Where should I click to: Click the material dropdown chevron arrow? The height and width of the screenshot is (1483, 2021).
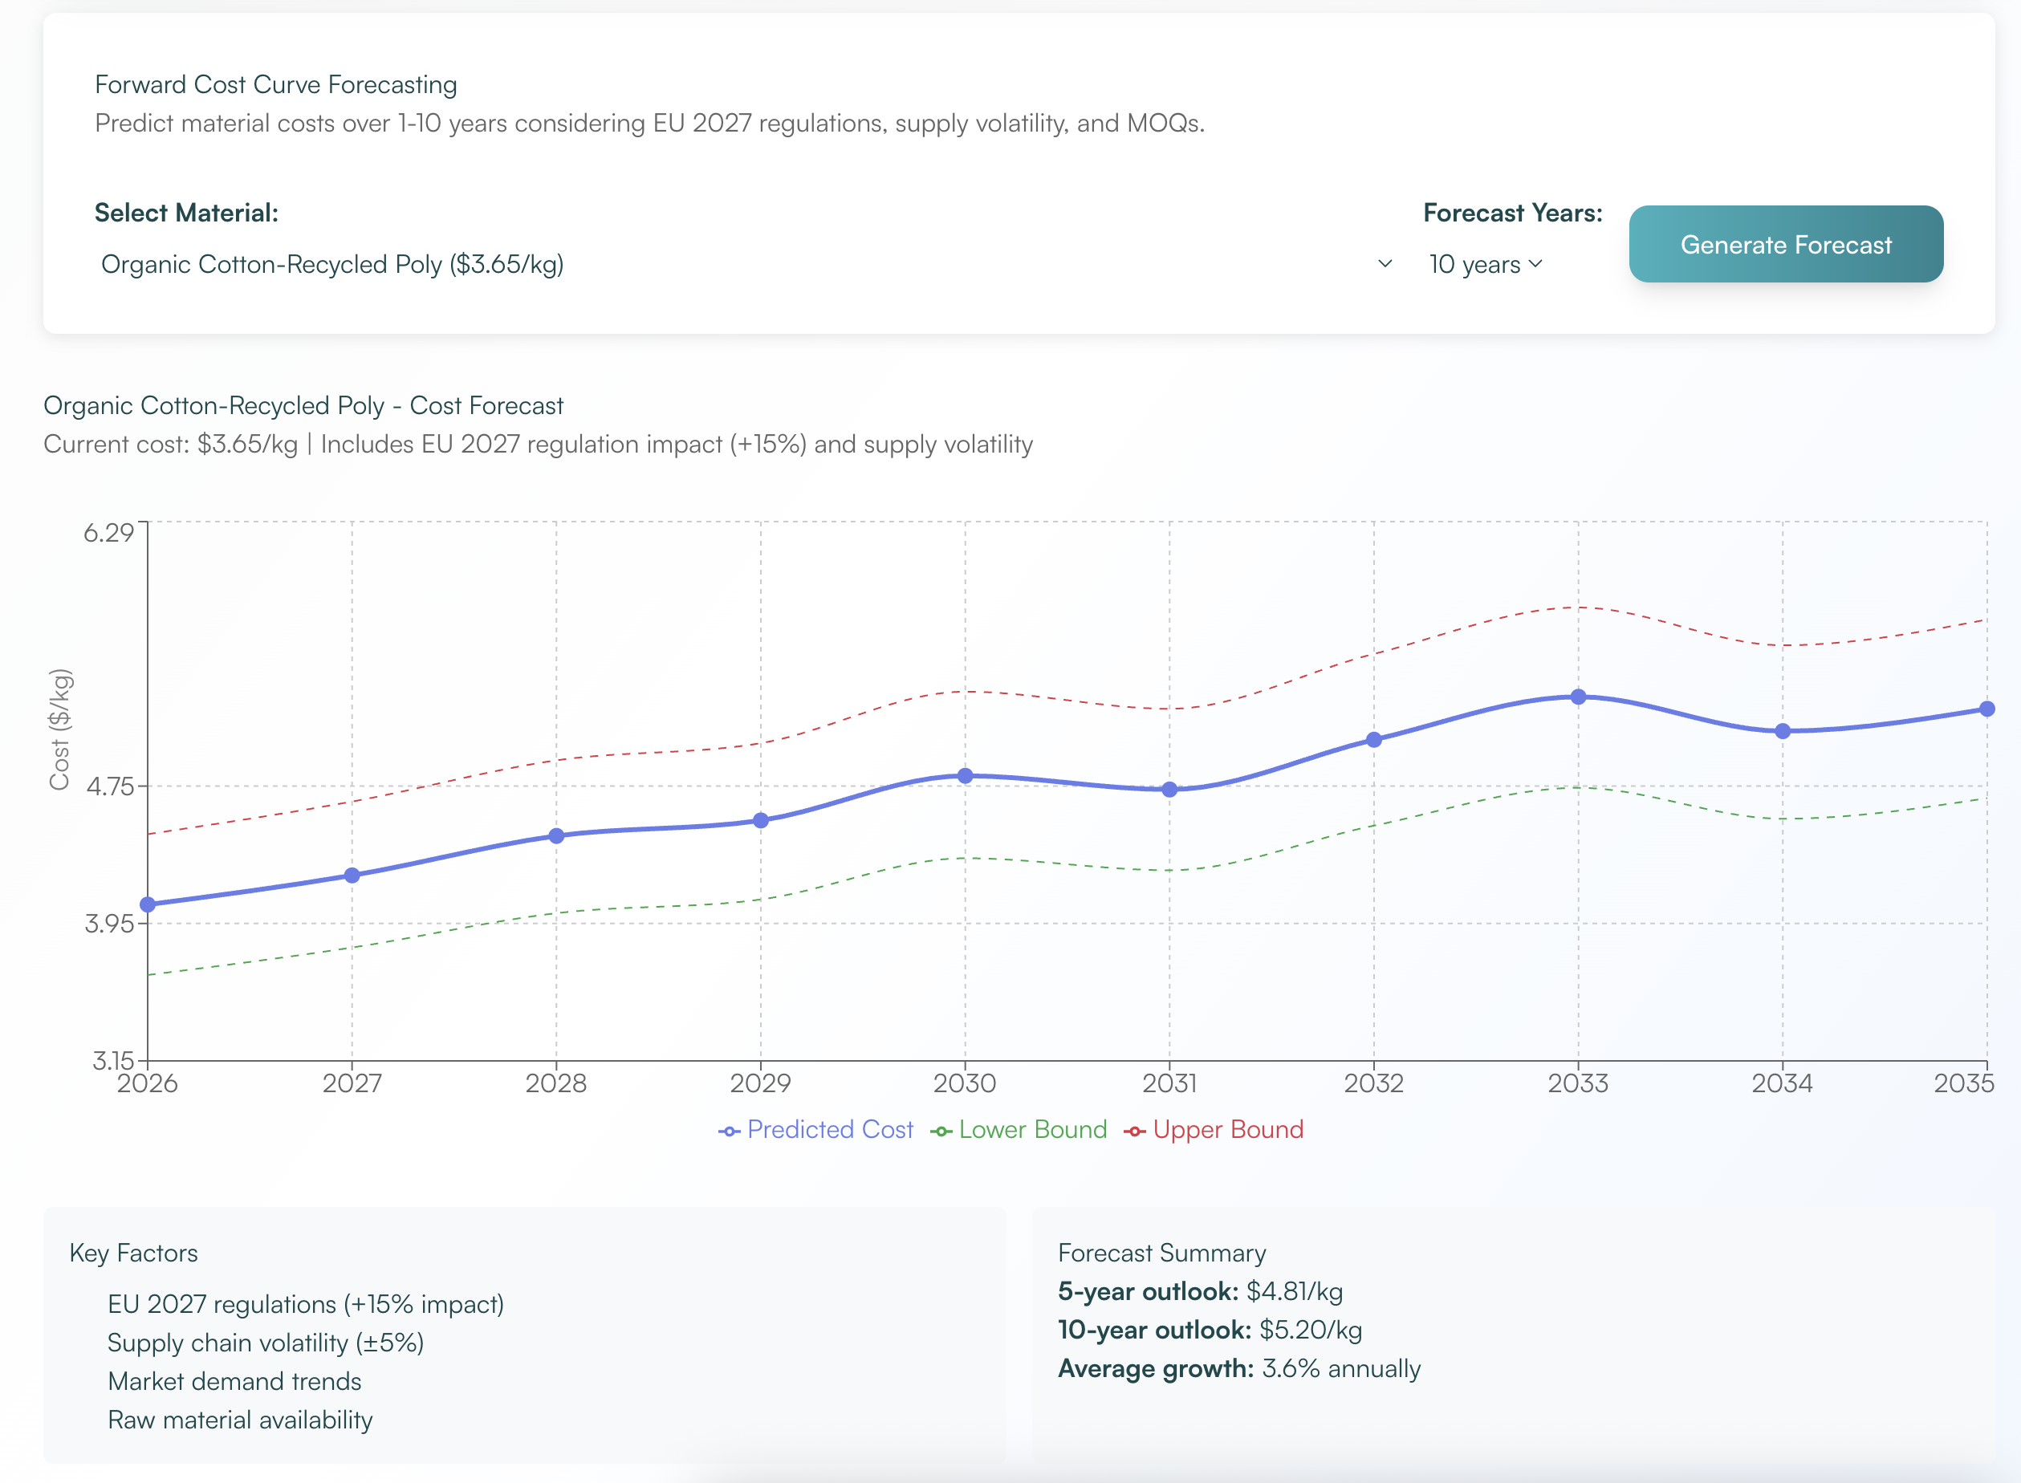[1385, 264]
